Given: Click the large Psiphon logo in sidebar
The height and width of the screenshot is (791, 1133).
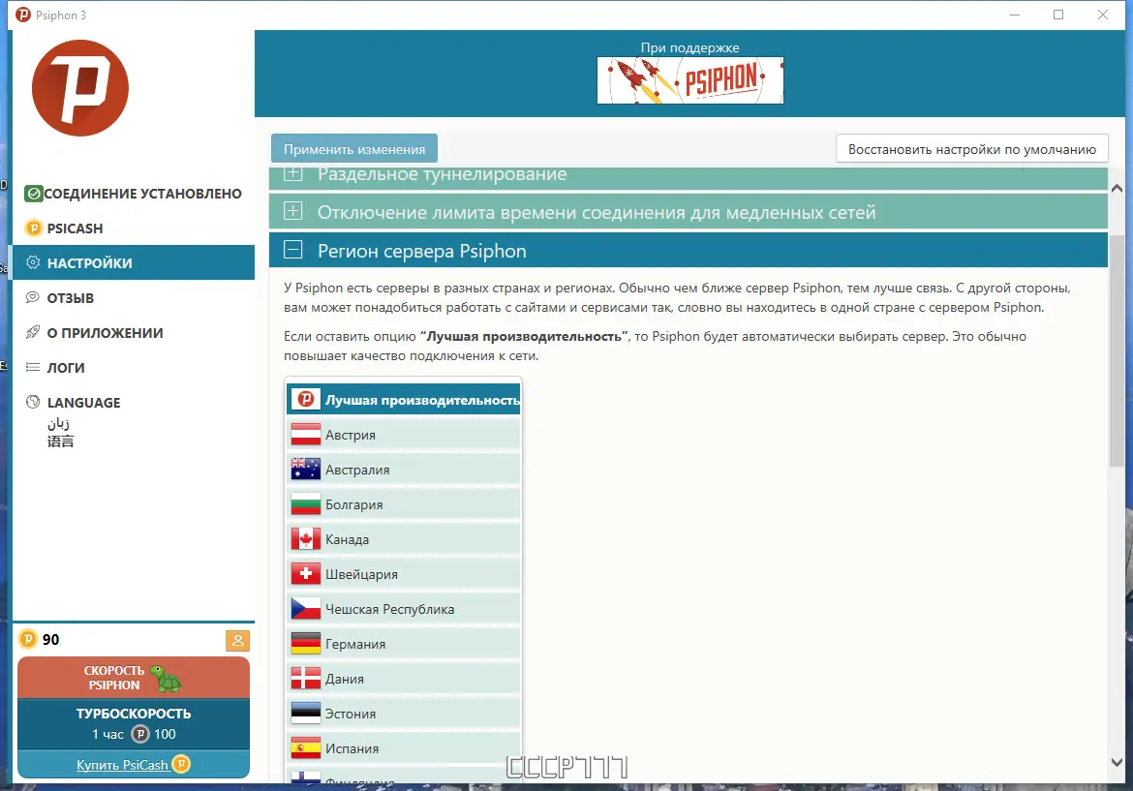Looking at the screenshot, I should (x=80, y=88).
